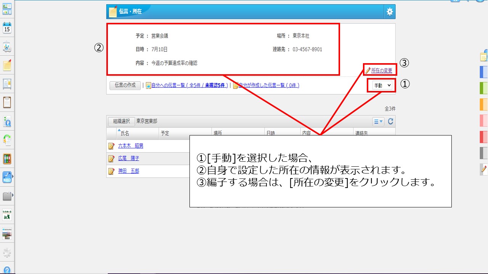Open the file binders cabinet sidebar icon
The image size is (488, 274).
click(x=7, y=159)
